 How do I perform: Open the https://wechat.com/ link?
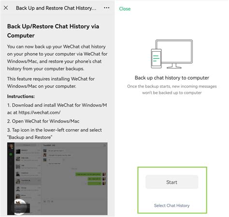coord(40,113)
